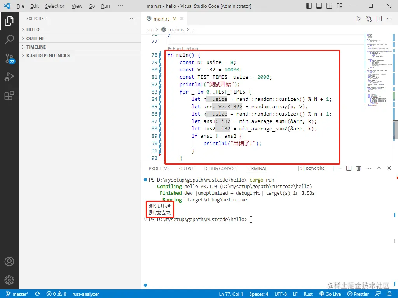Open the Selection menu
Screen dimensions: 398x298
pyautogui.click(x=55, y=6)
